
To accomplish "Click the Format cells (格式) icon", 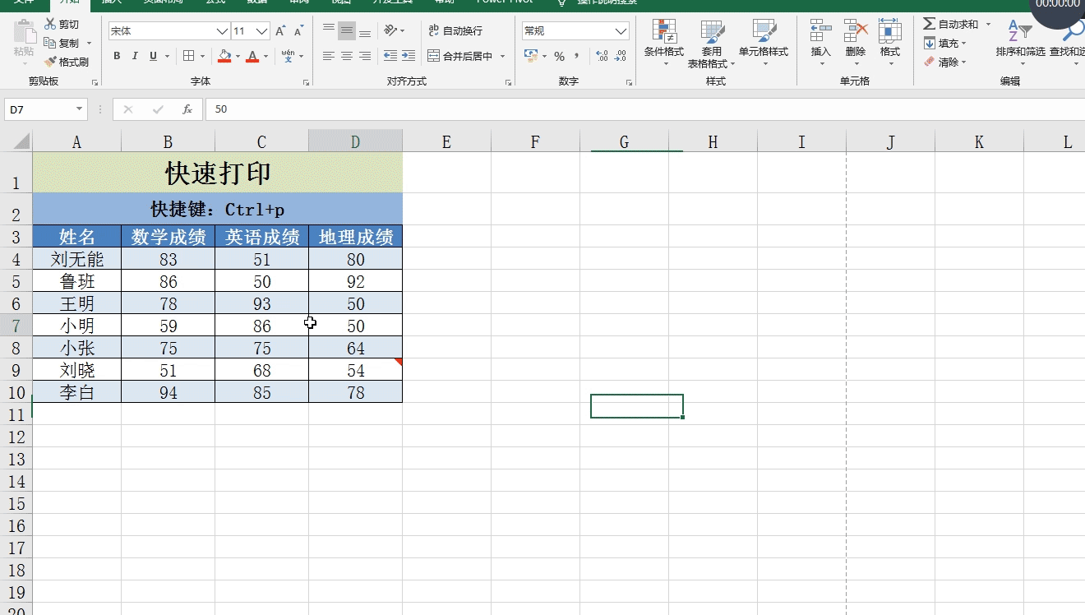I will (x=890, y=43).
